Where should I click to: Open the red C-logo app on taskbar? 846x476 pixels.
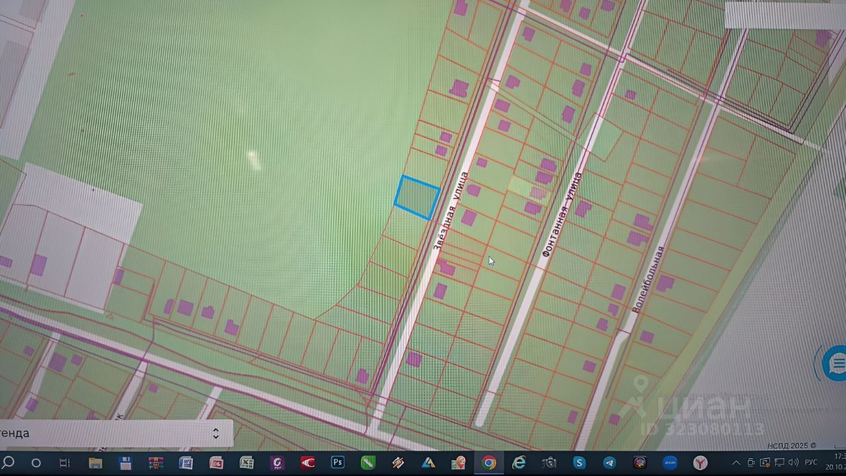tap(307, 463)
